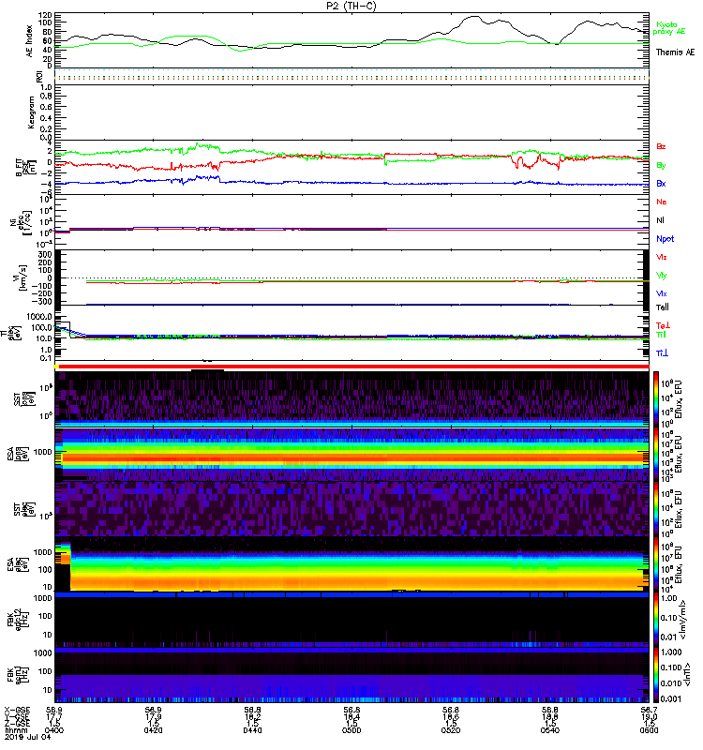703x750 pixels.
Task: Click the SST electrons "[eV]" axis title
Action: tap(30, 509)
